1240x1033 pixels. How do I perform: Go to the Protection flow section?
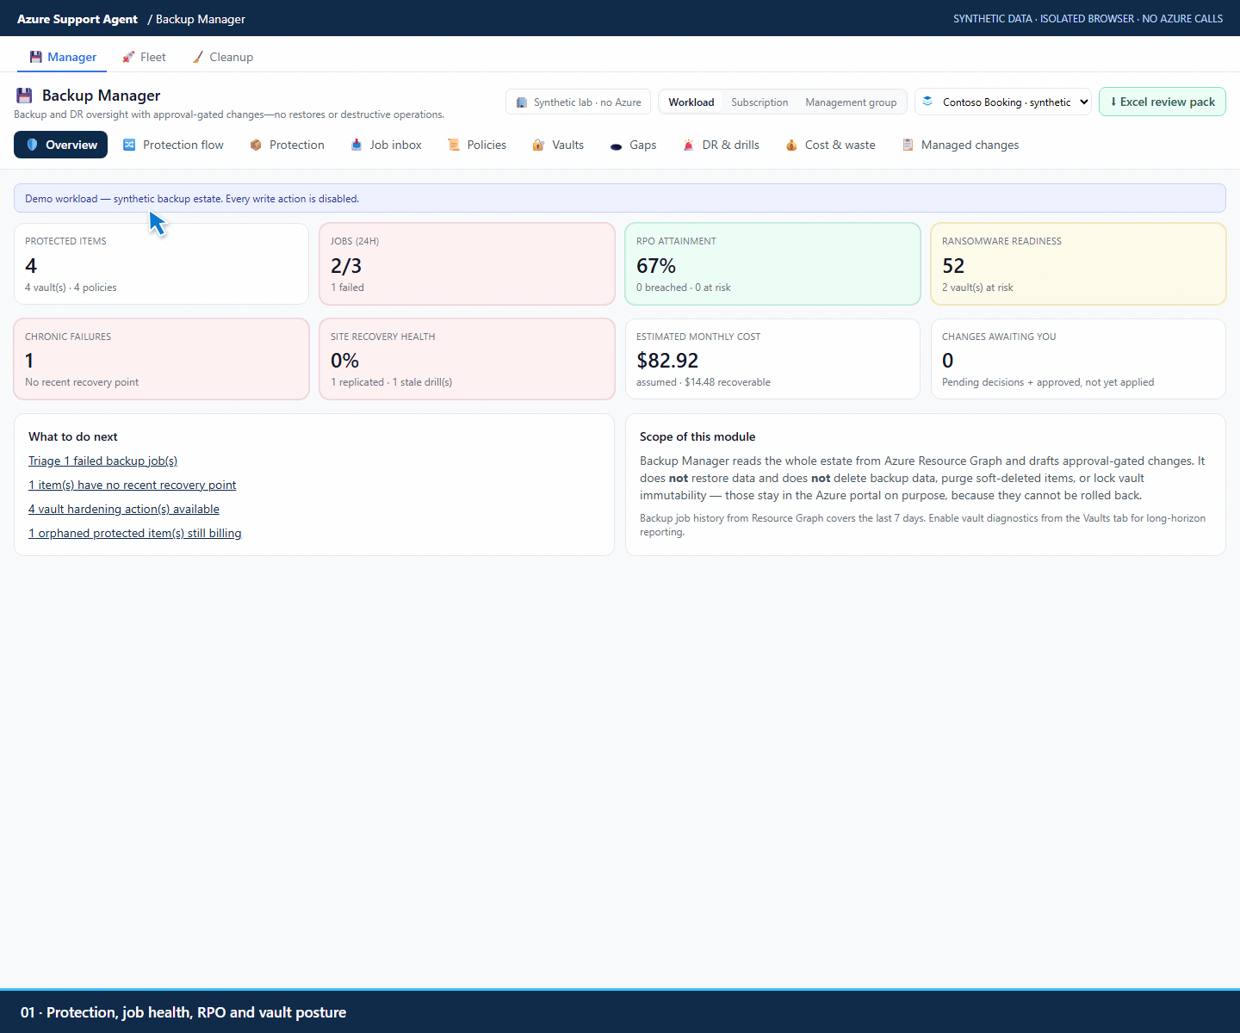[x=173, y=145]
